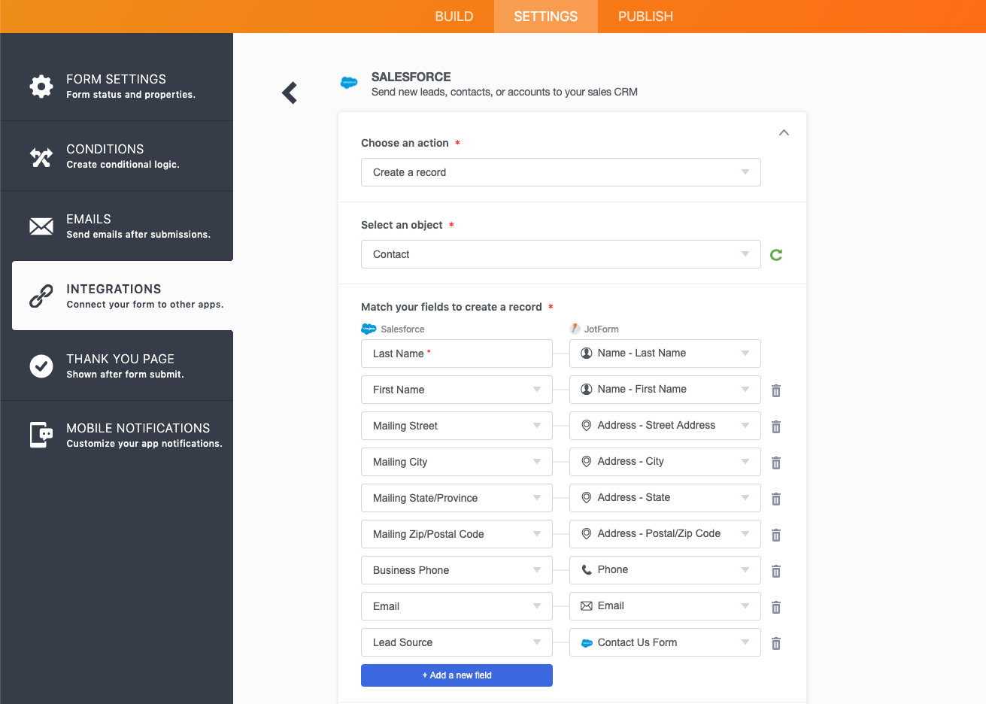Trash the Business Phone field mapping
986x704 pixels.
[776, 571]
